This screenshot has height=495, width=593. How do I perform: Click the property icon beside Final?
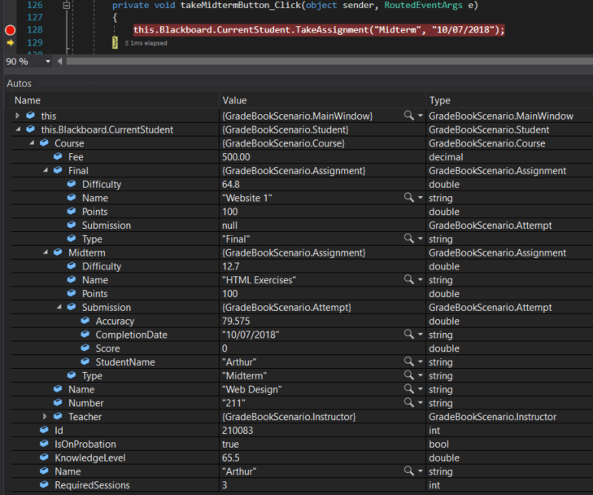[x=58, y=170]
